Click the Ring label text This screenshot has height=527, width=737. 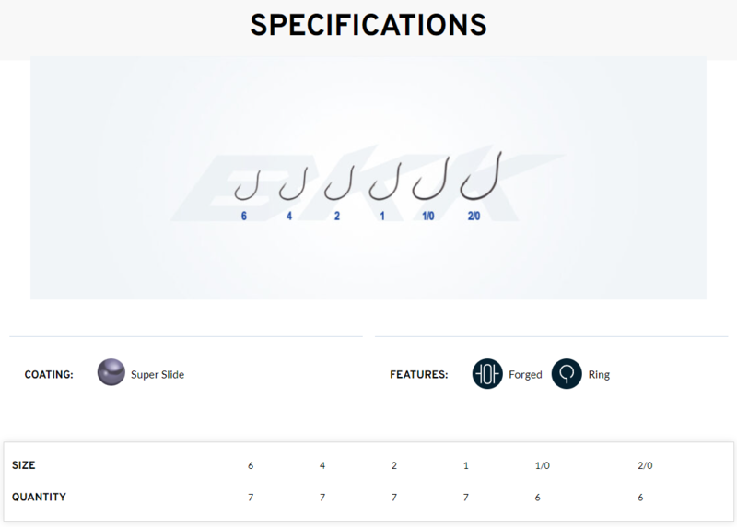599,375
